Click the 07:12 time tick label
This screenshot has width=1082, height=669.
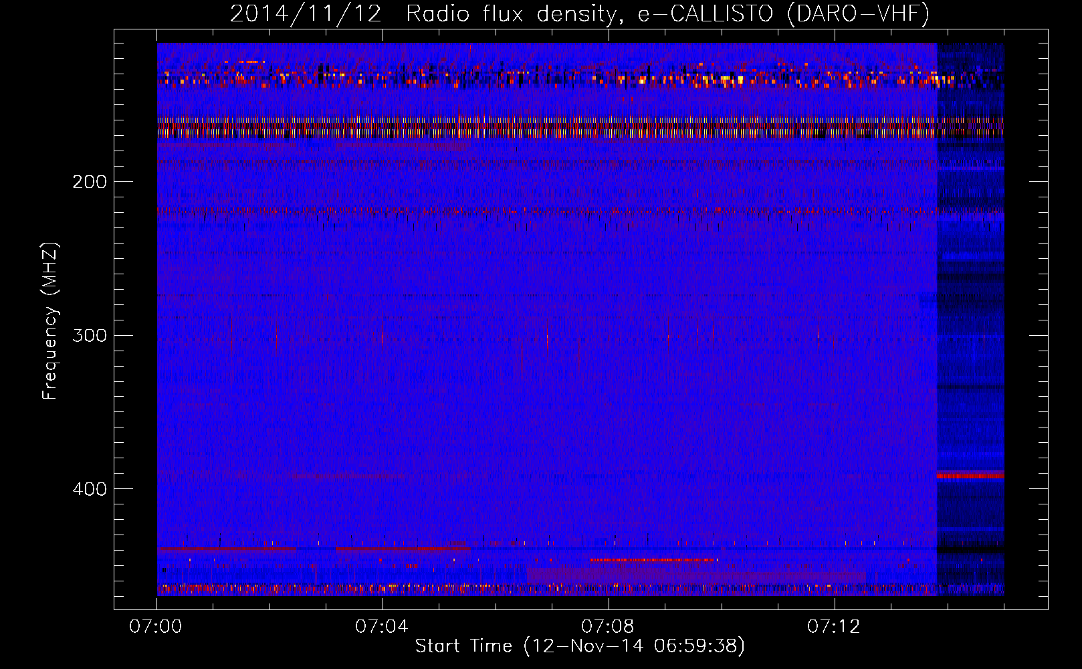coord(834,627)
